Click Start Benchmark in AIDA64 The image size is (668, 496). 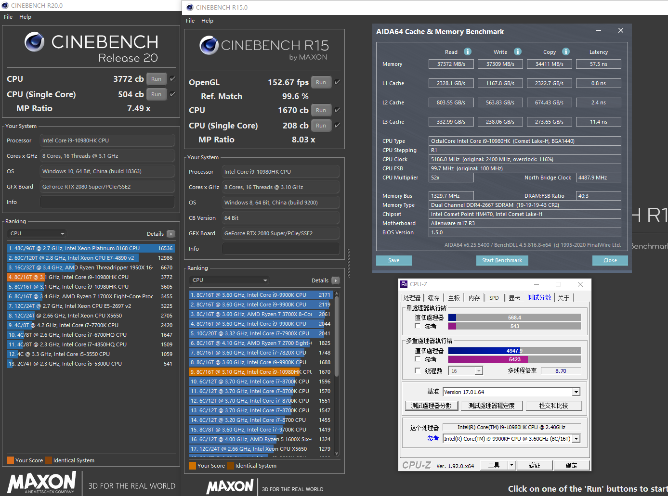(502, 260)
